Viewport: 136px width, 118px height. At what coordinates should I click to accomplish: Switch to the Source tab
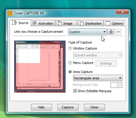pyautogui.click(x=20, y=23)
